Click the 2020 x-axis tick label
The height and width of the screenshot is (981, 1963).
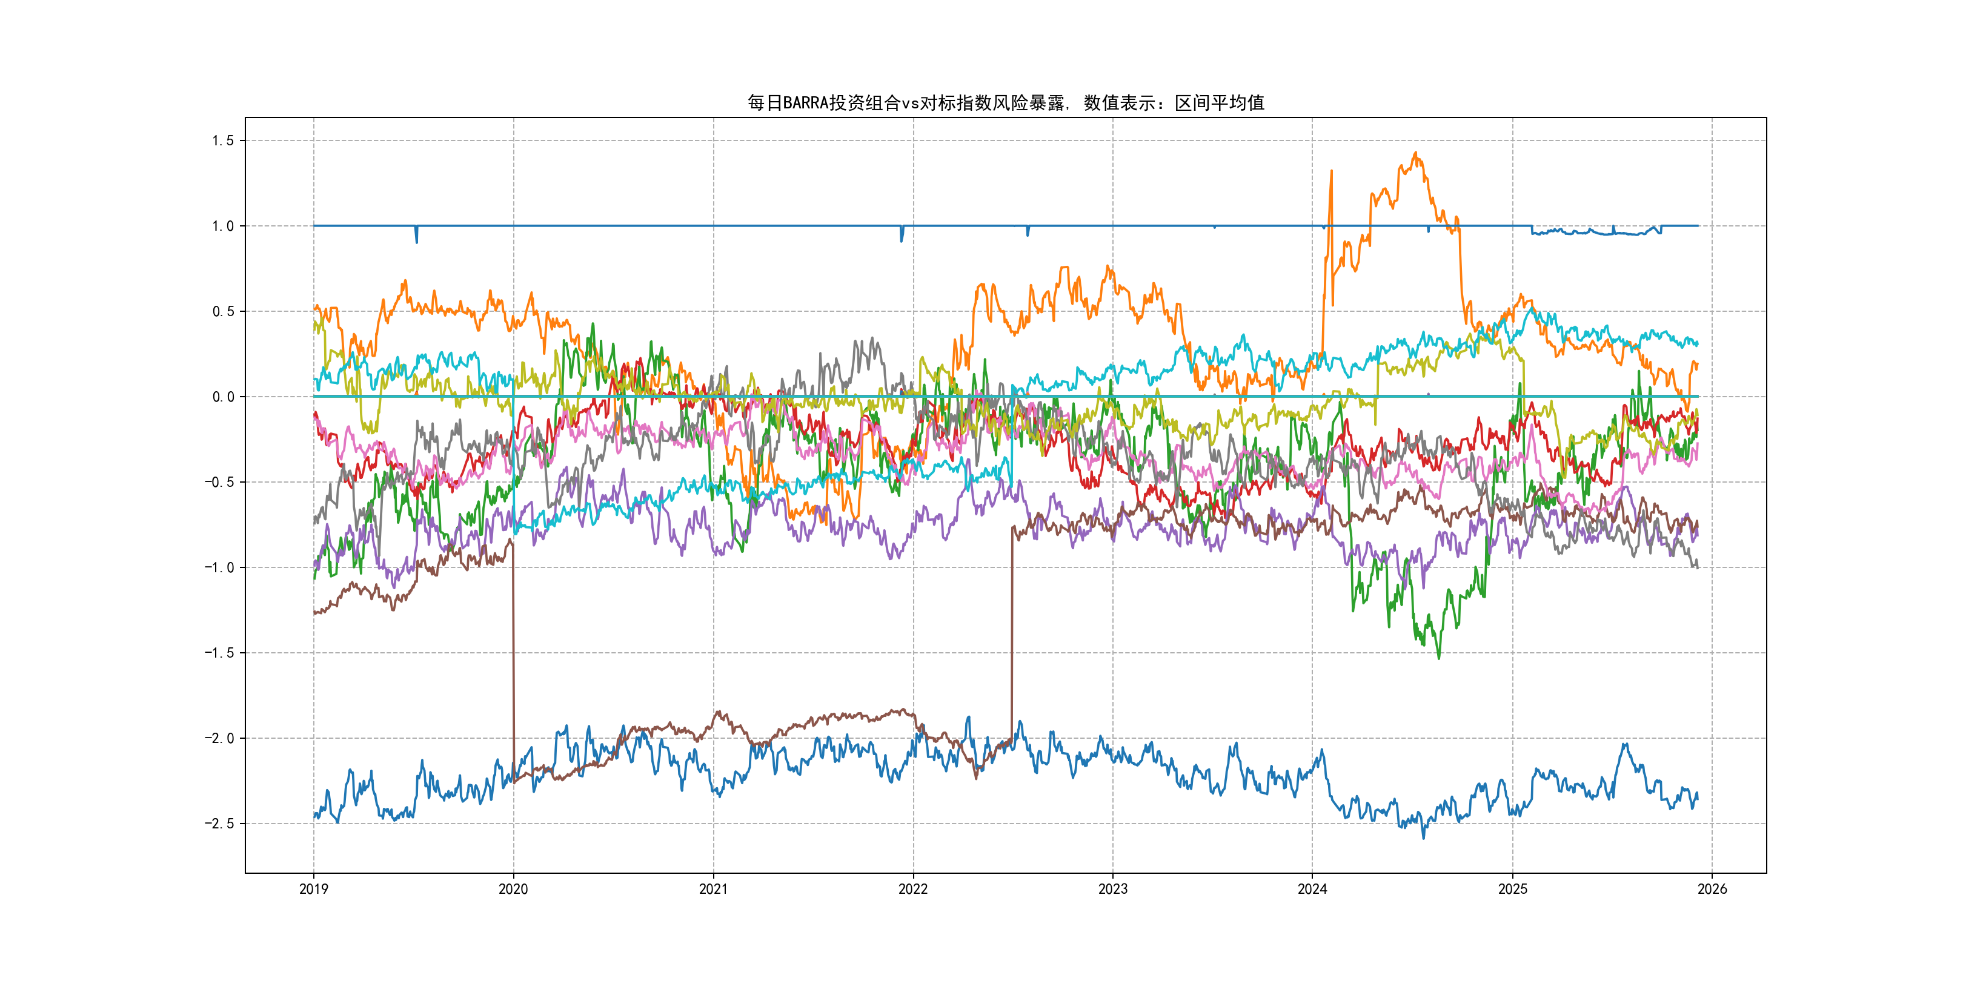513,889
